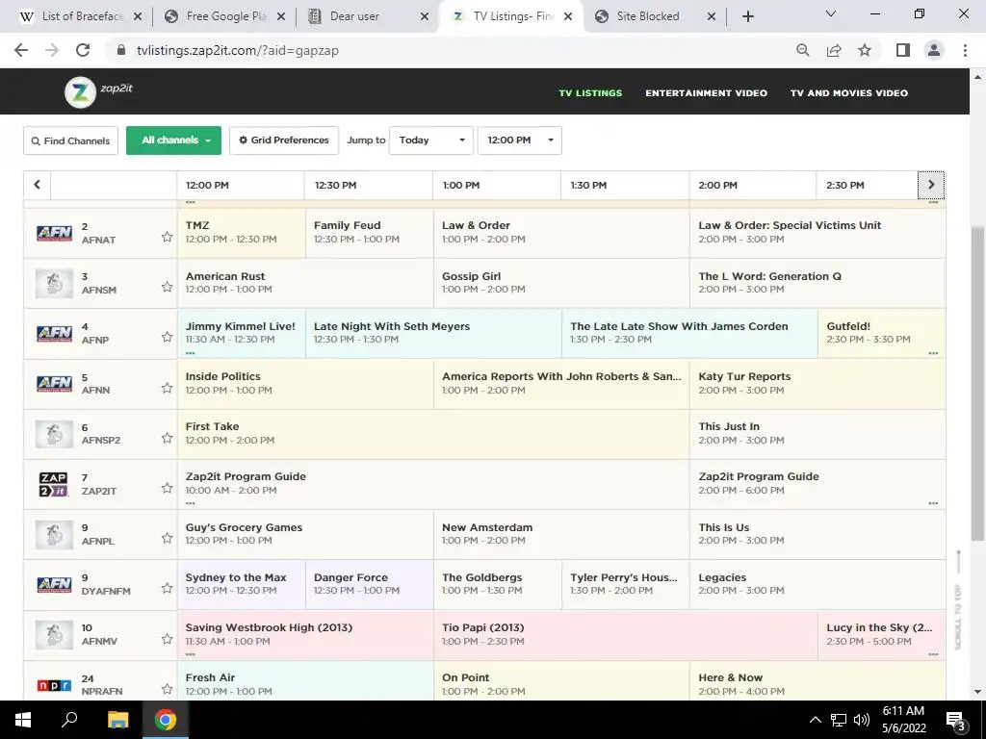
Task: Open AFNMV channel 10 logo
Action: pyautogui.click(x=54, y=635)
